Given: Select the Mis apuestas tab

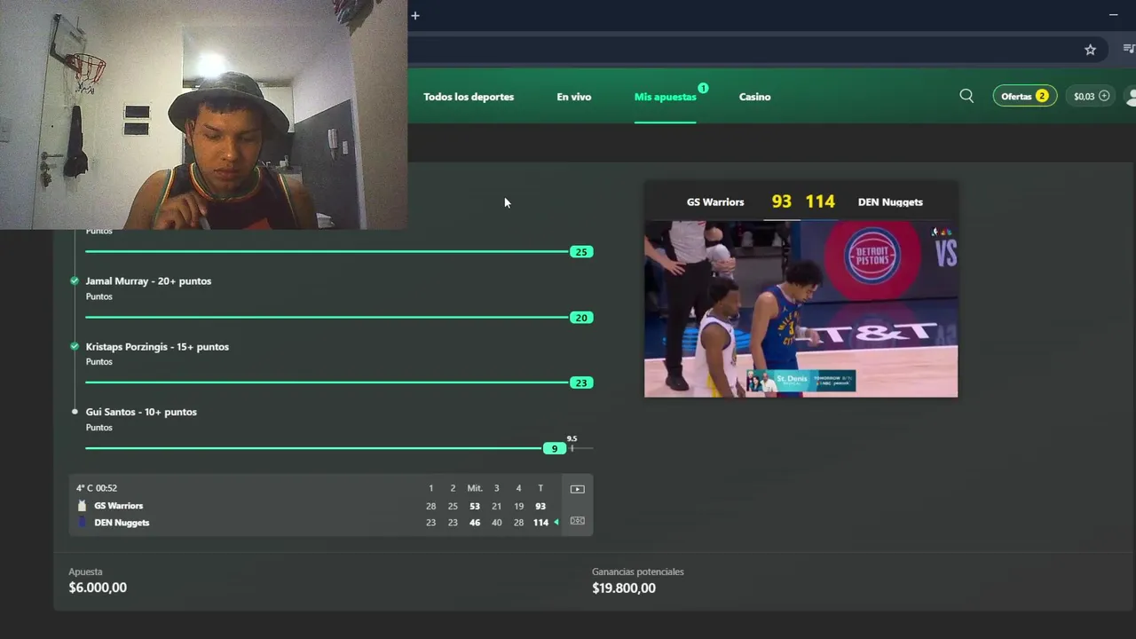Looking at the screenshot, I should tap(665, 97).
